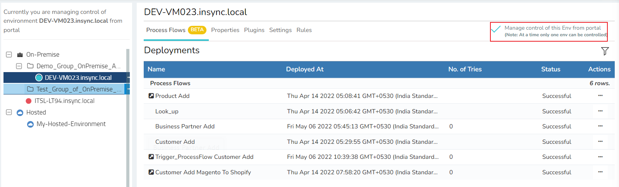The width and height of the screenshot is (619, 187).
Task: Collapse the On-Premise tree node
Action: [x=9, y=55]
